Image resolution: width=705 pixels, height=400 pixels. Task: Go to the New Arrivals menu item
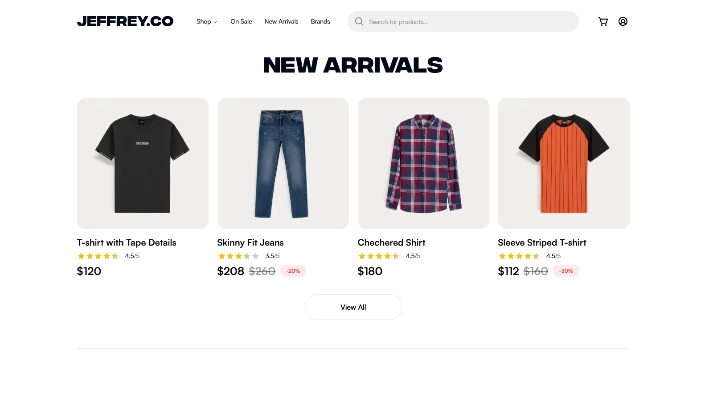click(x=281, y=21)
